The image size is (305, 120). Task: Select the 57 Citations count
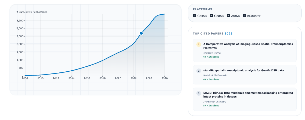[x=211, y=106]
